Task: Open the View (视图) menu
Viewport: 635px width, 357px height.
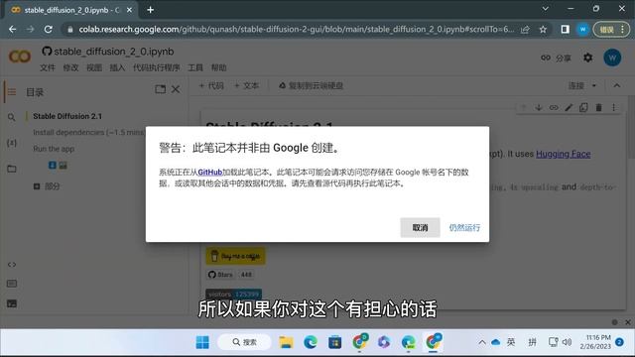Action: [94, 67]
